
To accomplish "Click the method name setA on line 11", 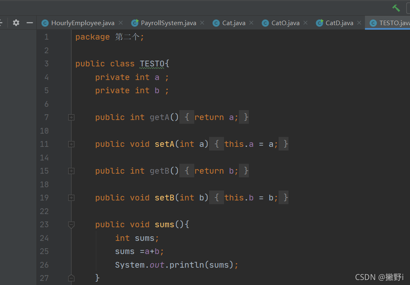I will (164, 144).
